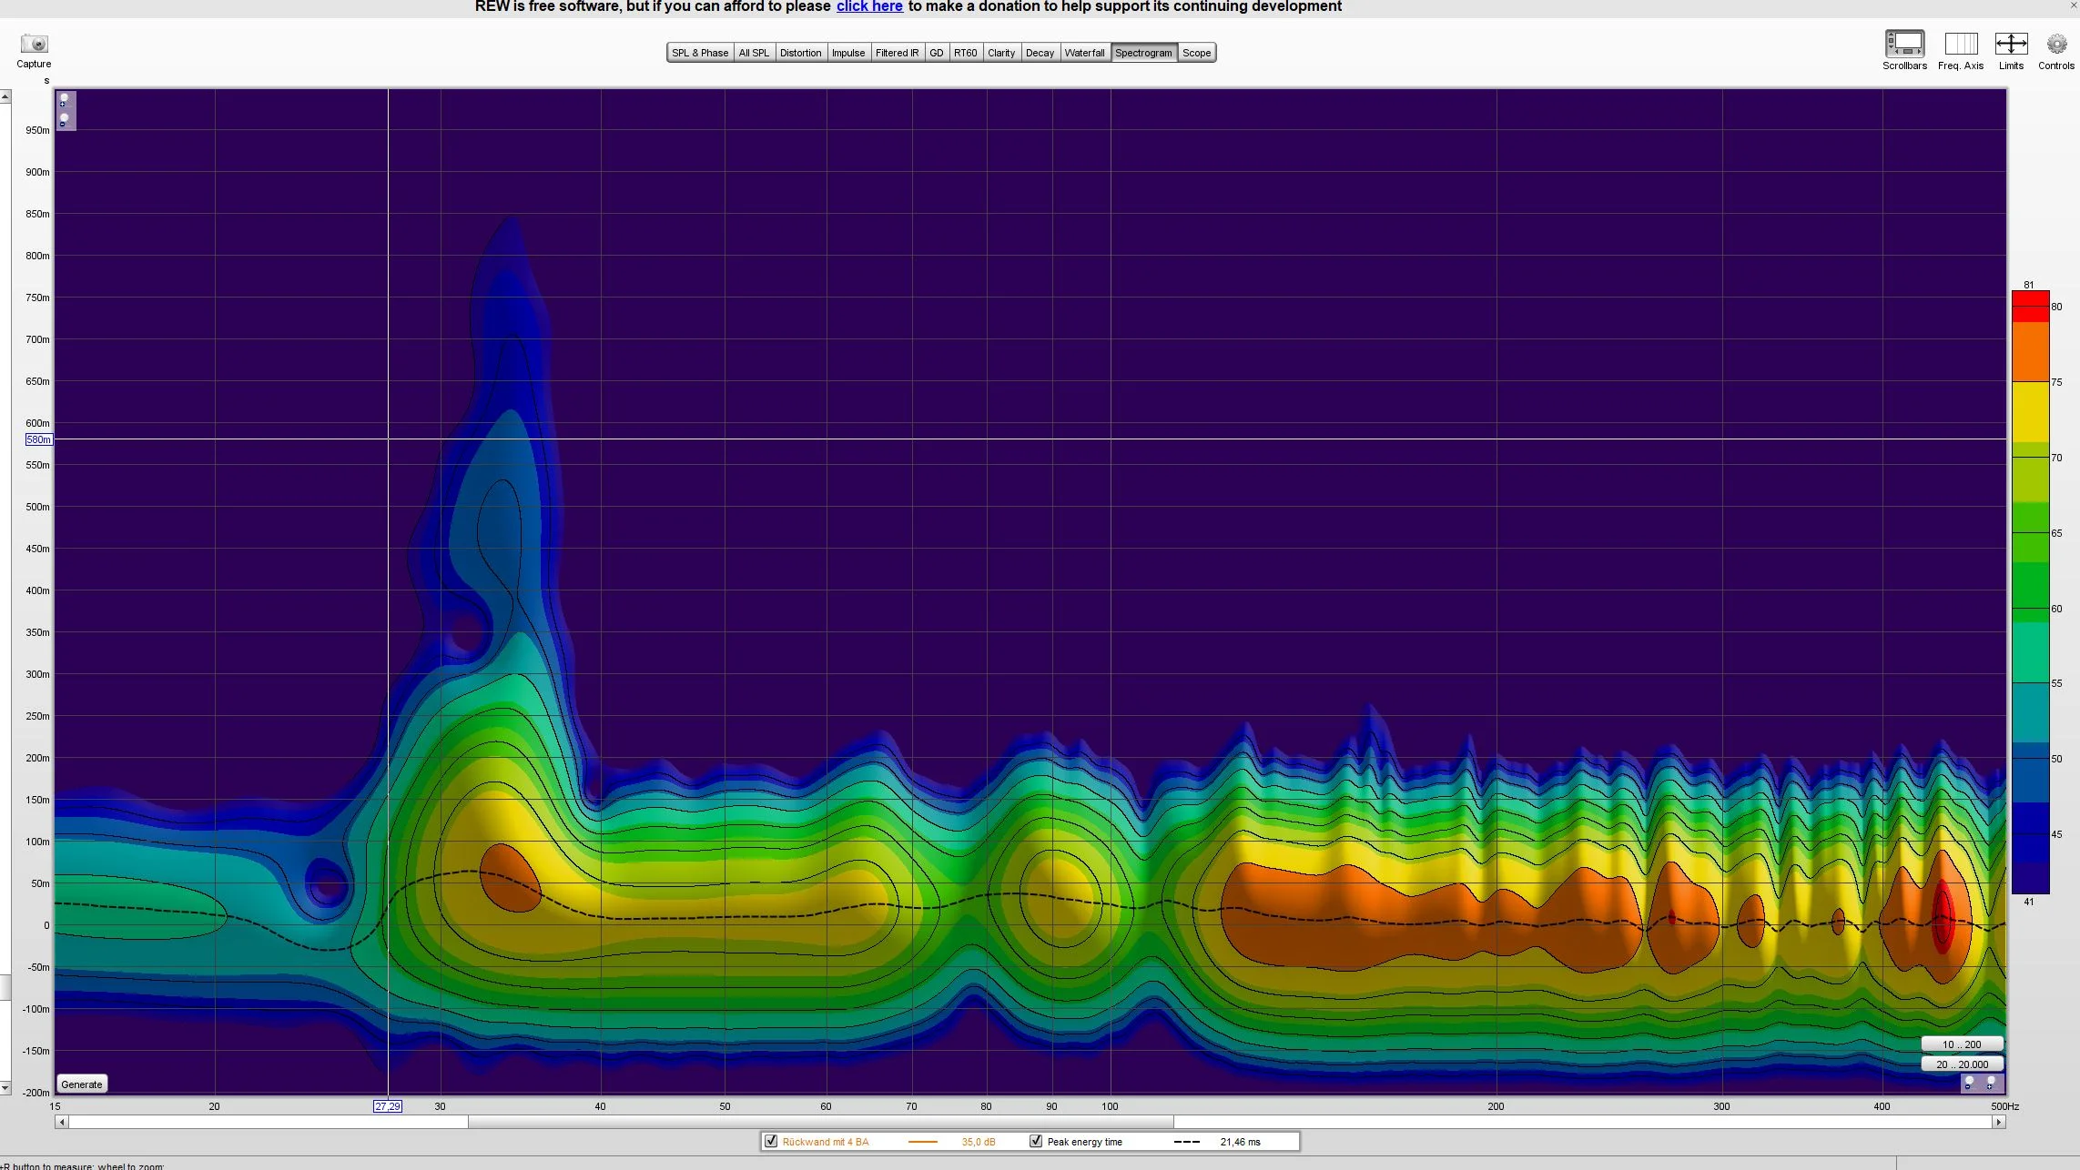The image size is (2080, 1170).
Task: Switch to the All SPL tab
Action: (x=754, y=53)
